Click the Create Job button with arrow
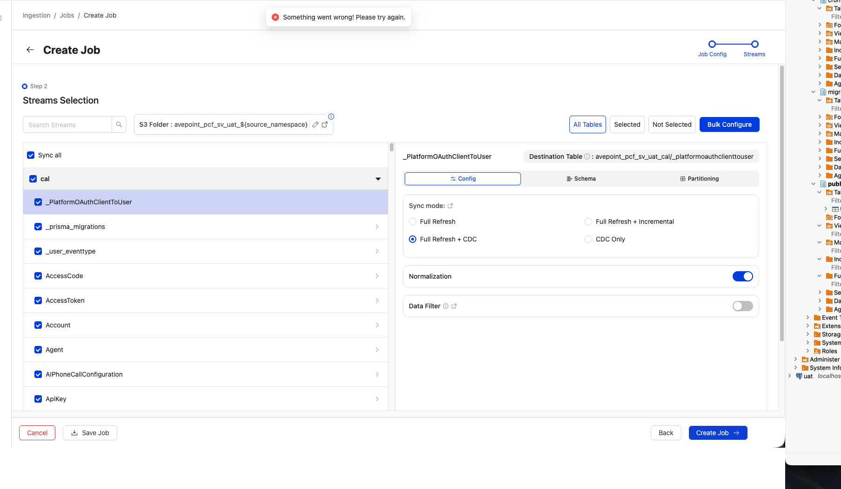841x489 pixels. 718,433
